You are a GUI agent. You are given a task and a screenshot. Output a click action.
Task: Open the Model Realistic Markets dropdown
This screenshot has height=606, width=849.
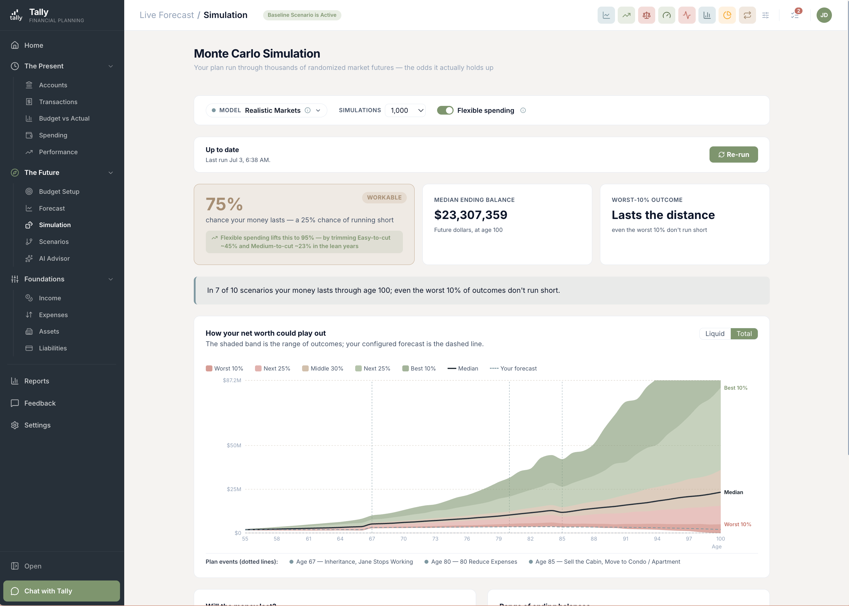pos(266,110)
